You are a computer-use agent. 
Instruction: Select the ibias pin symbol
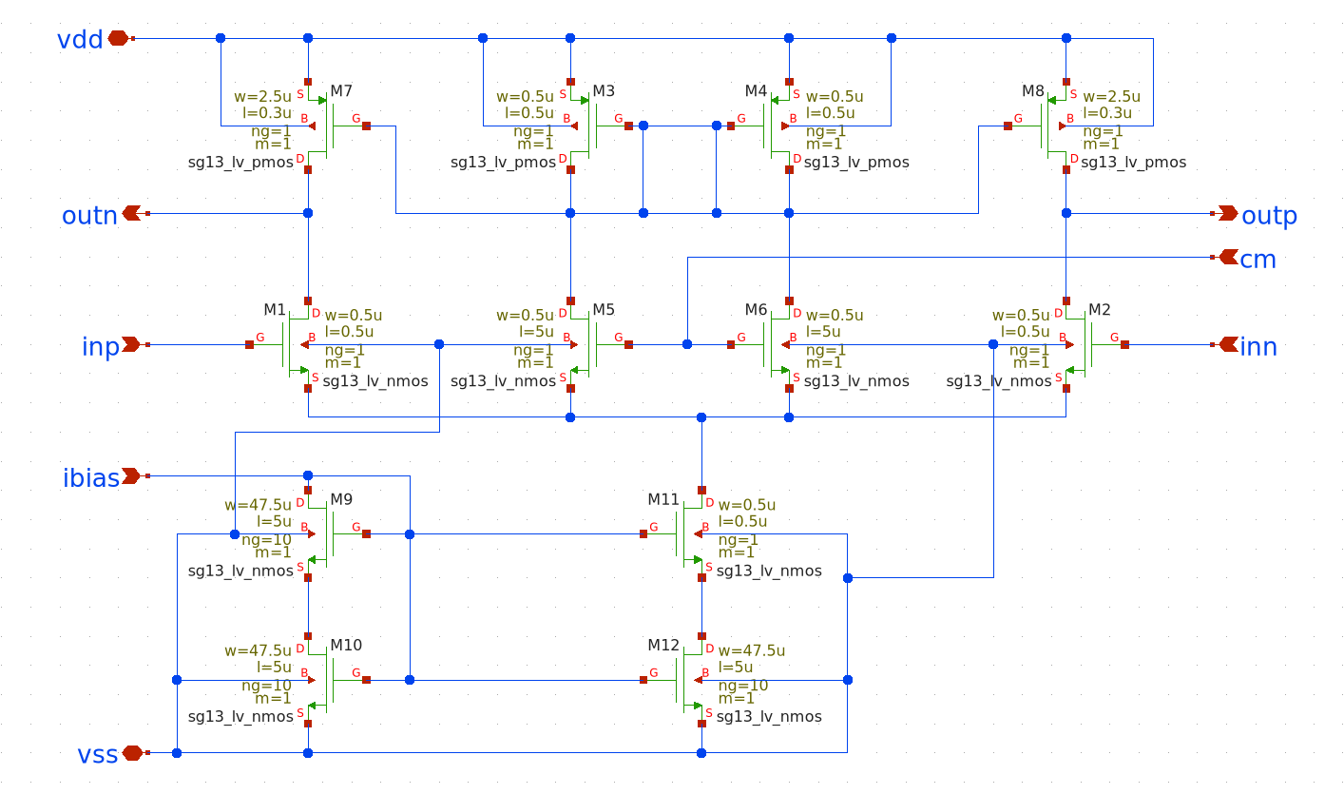point(131,475)
